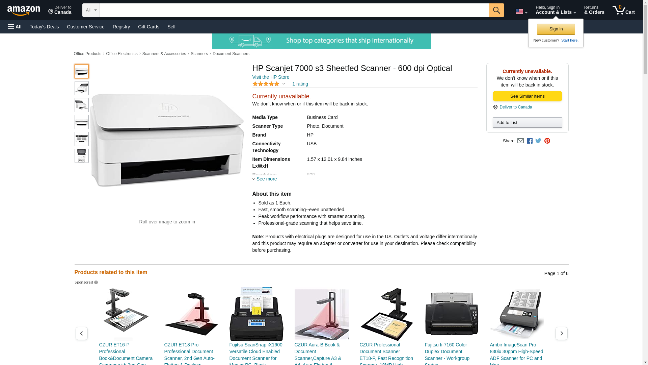The width and height of the screenshot is (648, 365).
Task: Open the All hamburger menu
Action: 15,27
